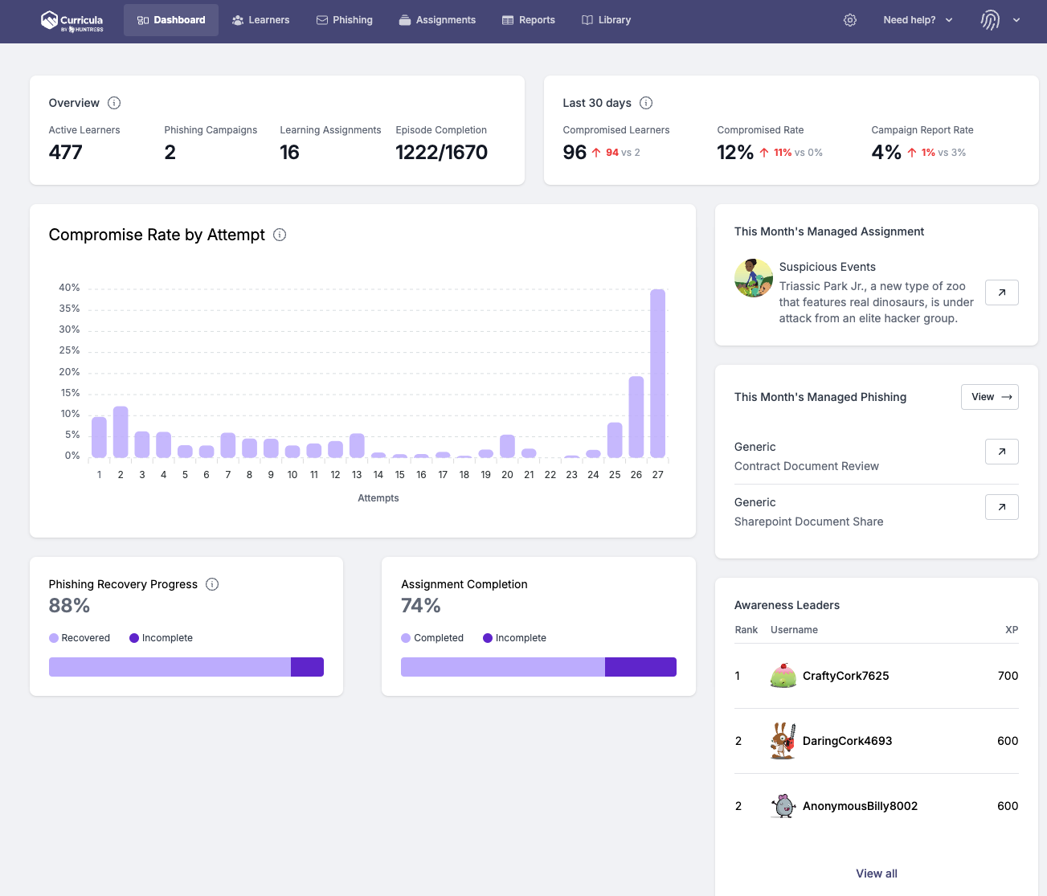Click the Assignment Completion progress bar
The image size is (1047, 896).
pos(538,667)
